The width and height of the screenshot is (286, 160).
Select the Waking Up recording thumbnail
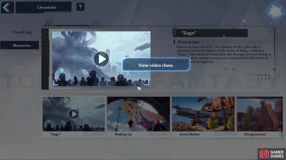tap(138, 114)
